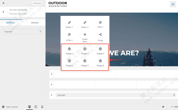This screenshot has width=178, height=110.
Task: Open settings for the first footer row
Action: point(52,74)
